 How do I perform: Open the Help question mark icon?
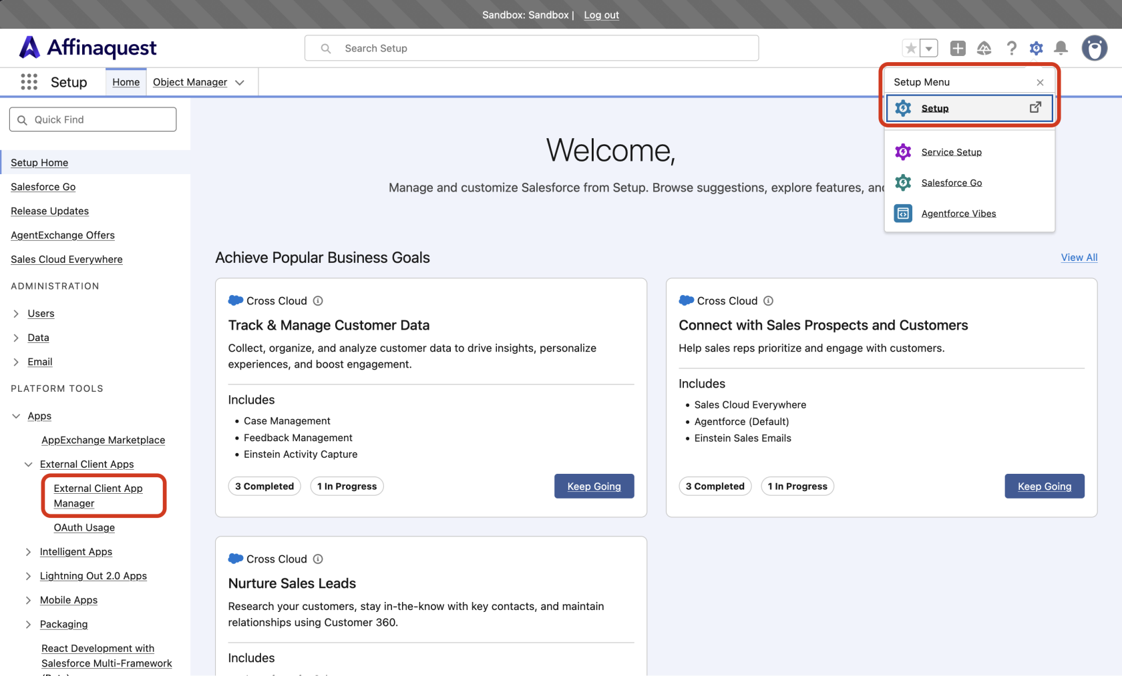pyautogui.click(x=1011, y=48)
